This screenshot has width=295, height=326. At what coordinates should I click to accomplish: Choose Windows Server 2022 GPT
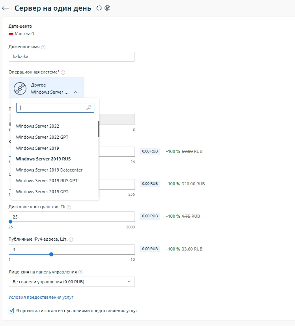42,137
